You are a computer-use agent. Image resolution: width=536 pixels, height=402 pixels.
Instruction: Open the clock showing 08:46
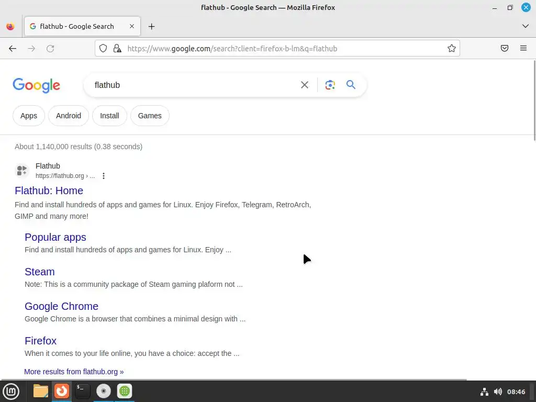click(516, 392)
